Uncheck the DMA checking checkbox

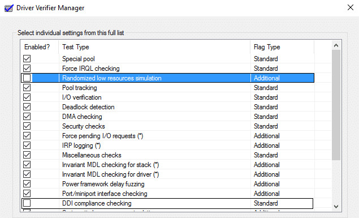[27, 117]
